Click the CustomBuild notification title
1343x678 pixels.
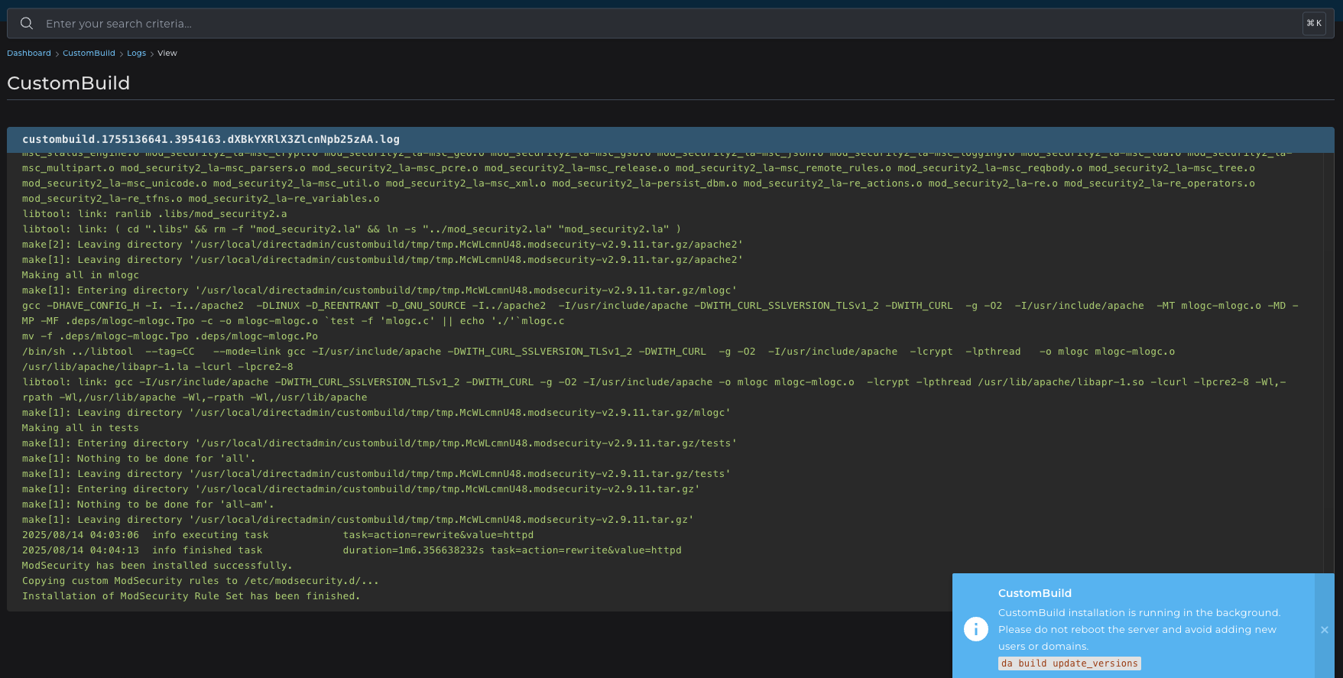click(x=1035, y=593)
